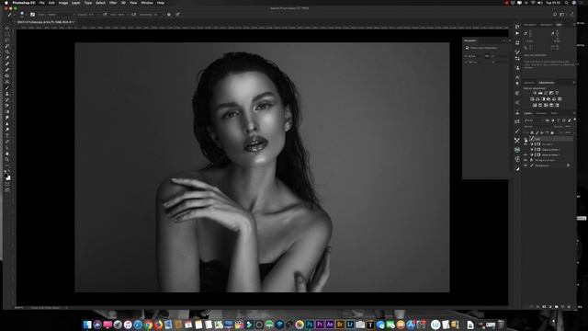Open the Tool Preset picker
The width and height of the screenshot is (588, 331).
click(10, 15)
